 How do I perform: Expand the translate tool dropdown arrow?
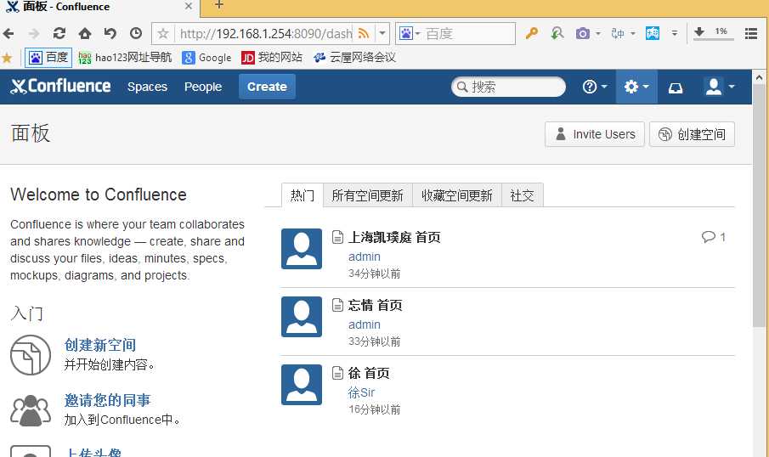pos(633,33)
